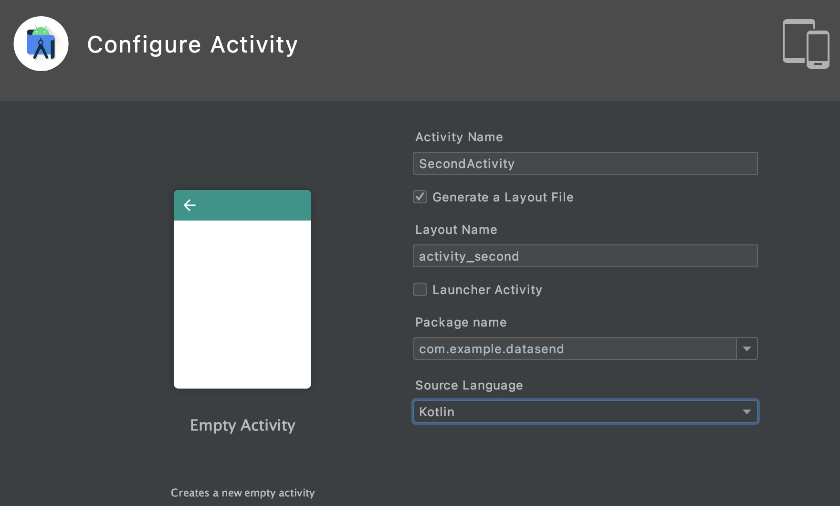Click the com.example.datasend package name field

coord(575,349)
